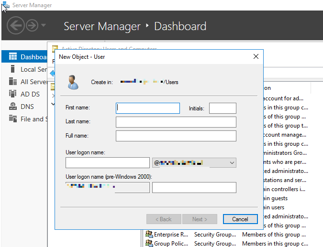
Task: Click the File and Storage Services icon
Action: pos(13,118)
